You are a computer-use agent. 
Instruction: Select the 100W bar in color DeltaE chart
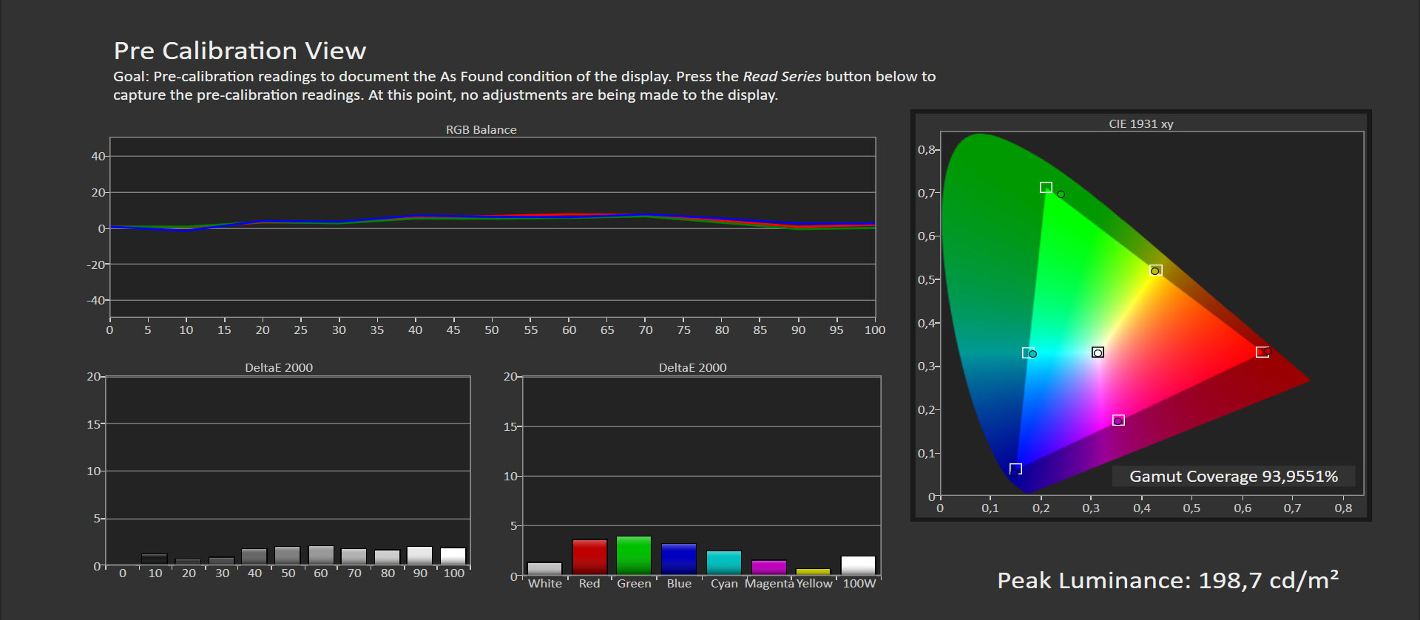[858, 565]
